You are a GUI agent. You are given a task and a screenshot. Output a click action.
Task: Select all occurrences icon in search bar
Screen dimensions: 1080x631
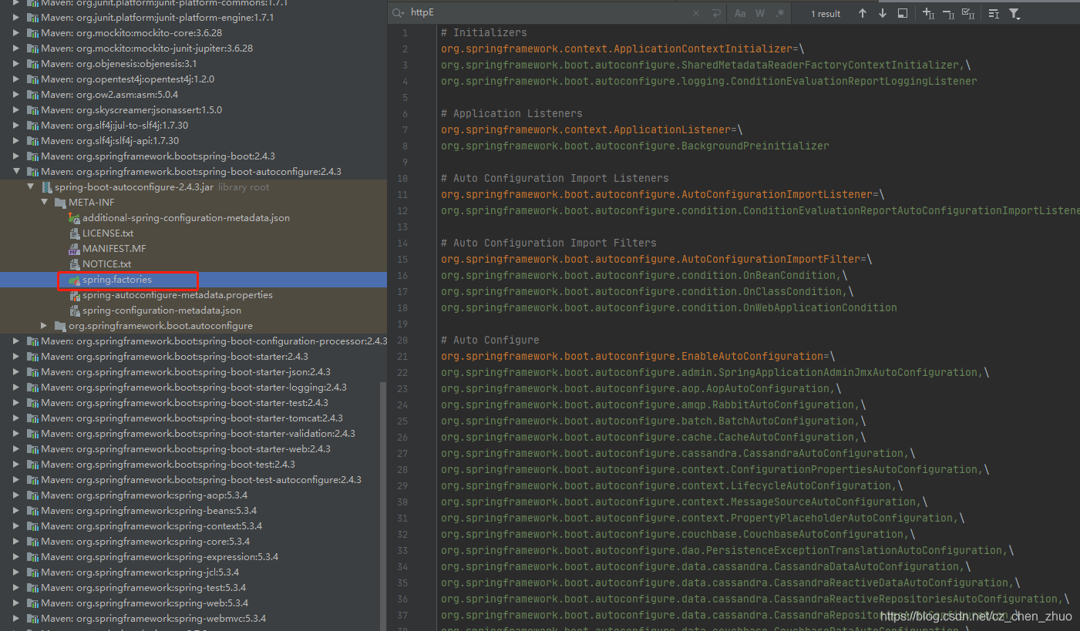pyautogui.click(x=968, y=13)
